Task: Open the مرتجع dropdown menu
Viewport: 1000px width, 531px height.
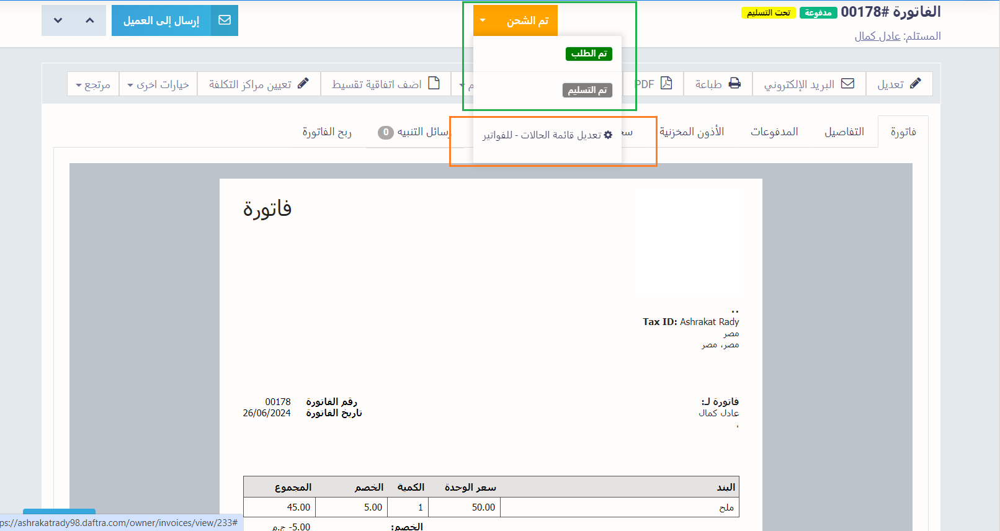Action: (93, 84)
